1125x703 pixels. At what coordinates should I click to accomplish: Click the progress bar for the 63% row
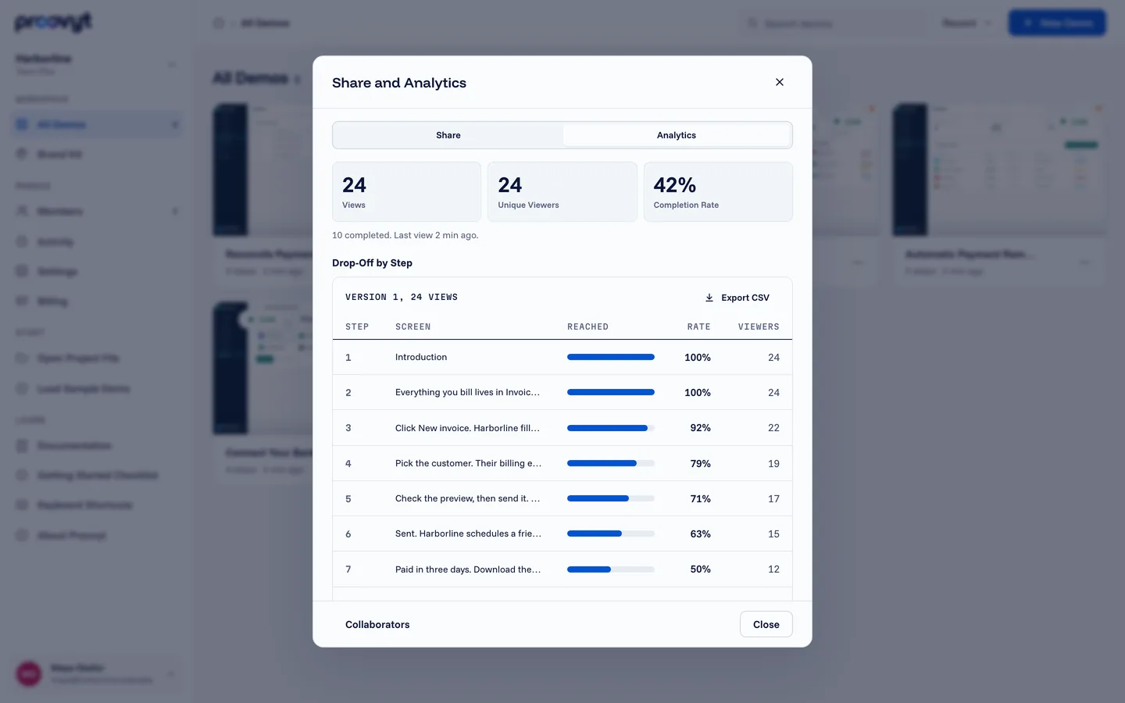coord(611,533)
